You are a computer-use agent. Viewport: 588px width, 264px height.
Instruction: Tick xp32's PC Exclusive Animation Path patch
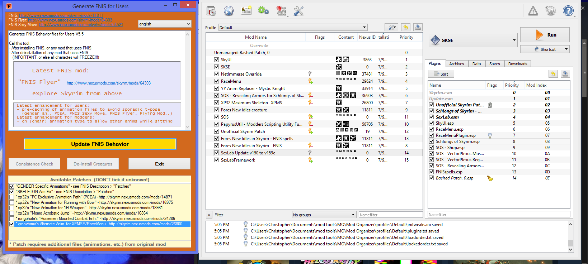12,197
